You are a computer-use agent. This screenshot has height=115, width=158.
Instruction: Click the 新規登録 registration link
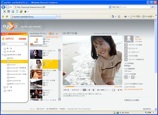(22, 39)
